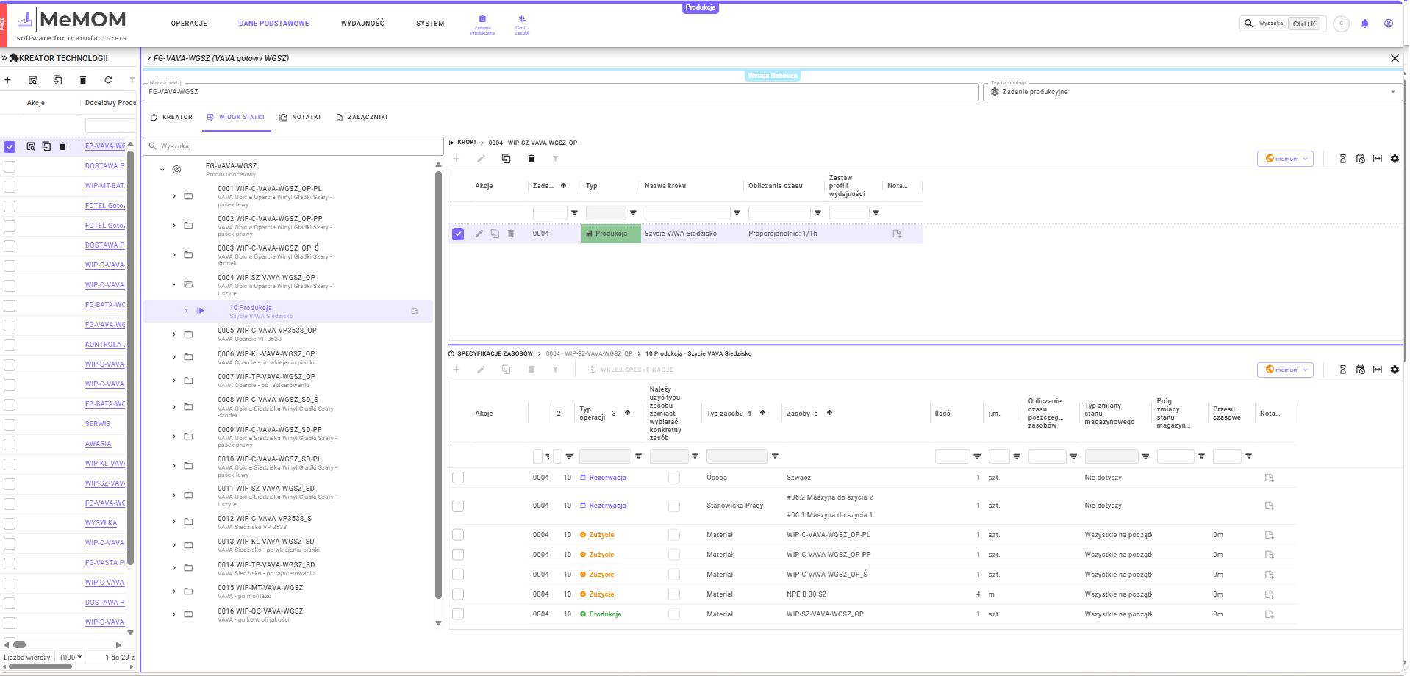Collapse 0004 WIP-SZ-VAVA-WGSZ_OP tree node
Screen dimensions: 1410x676
click(174, 284)
